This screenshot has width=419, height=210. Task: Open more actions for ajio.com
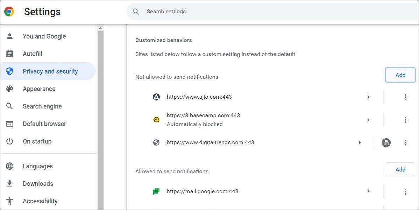405,97
